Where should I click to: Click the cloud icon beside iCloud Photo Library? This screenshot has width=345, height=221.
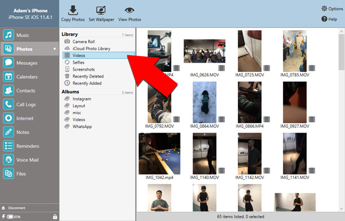(x=67, y=48)
